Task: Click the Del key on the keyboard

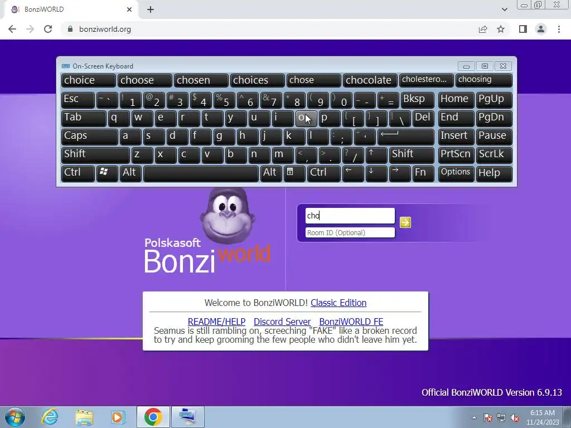Action: (x=423, y=119)
